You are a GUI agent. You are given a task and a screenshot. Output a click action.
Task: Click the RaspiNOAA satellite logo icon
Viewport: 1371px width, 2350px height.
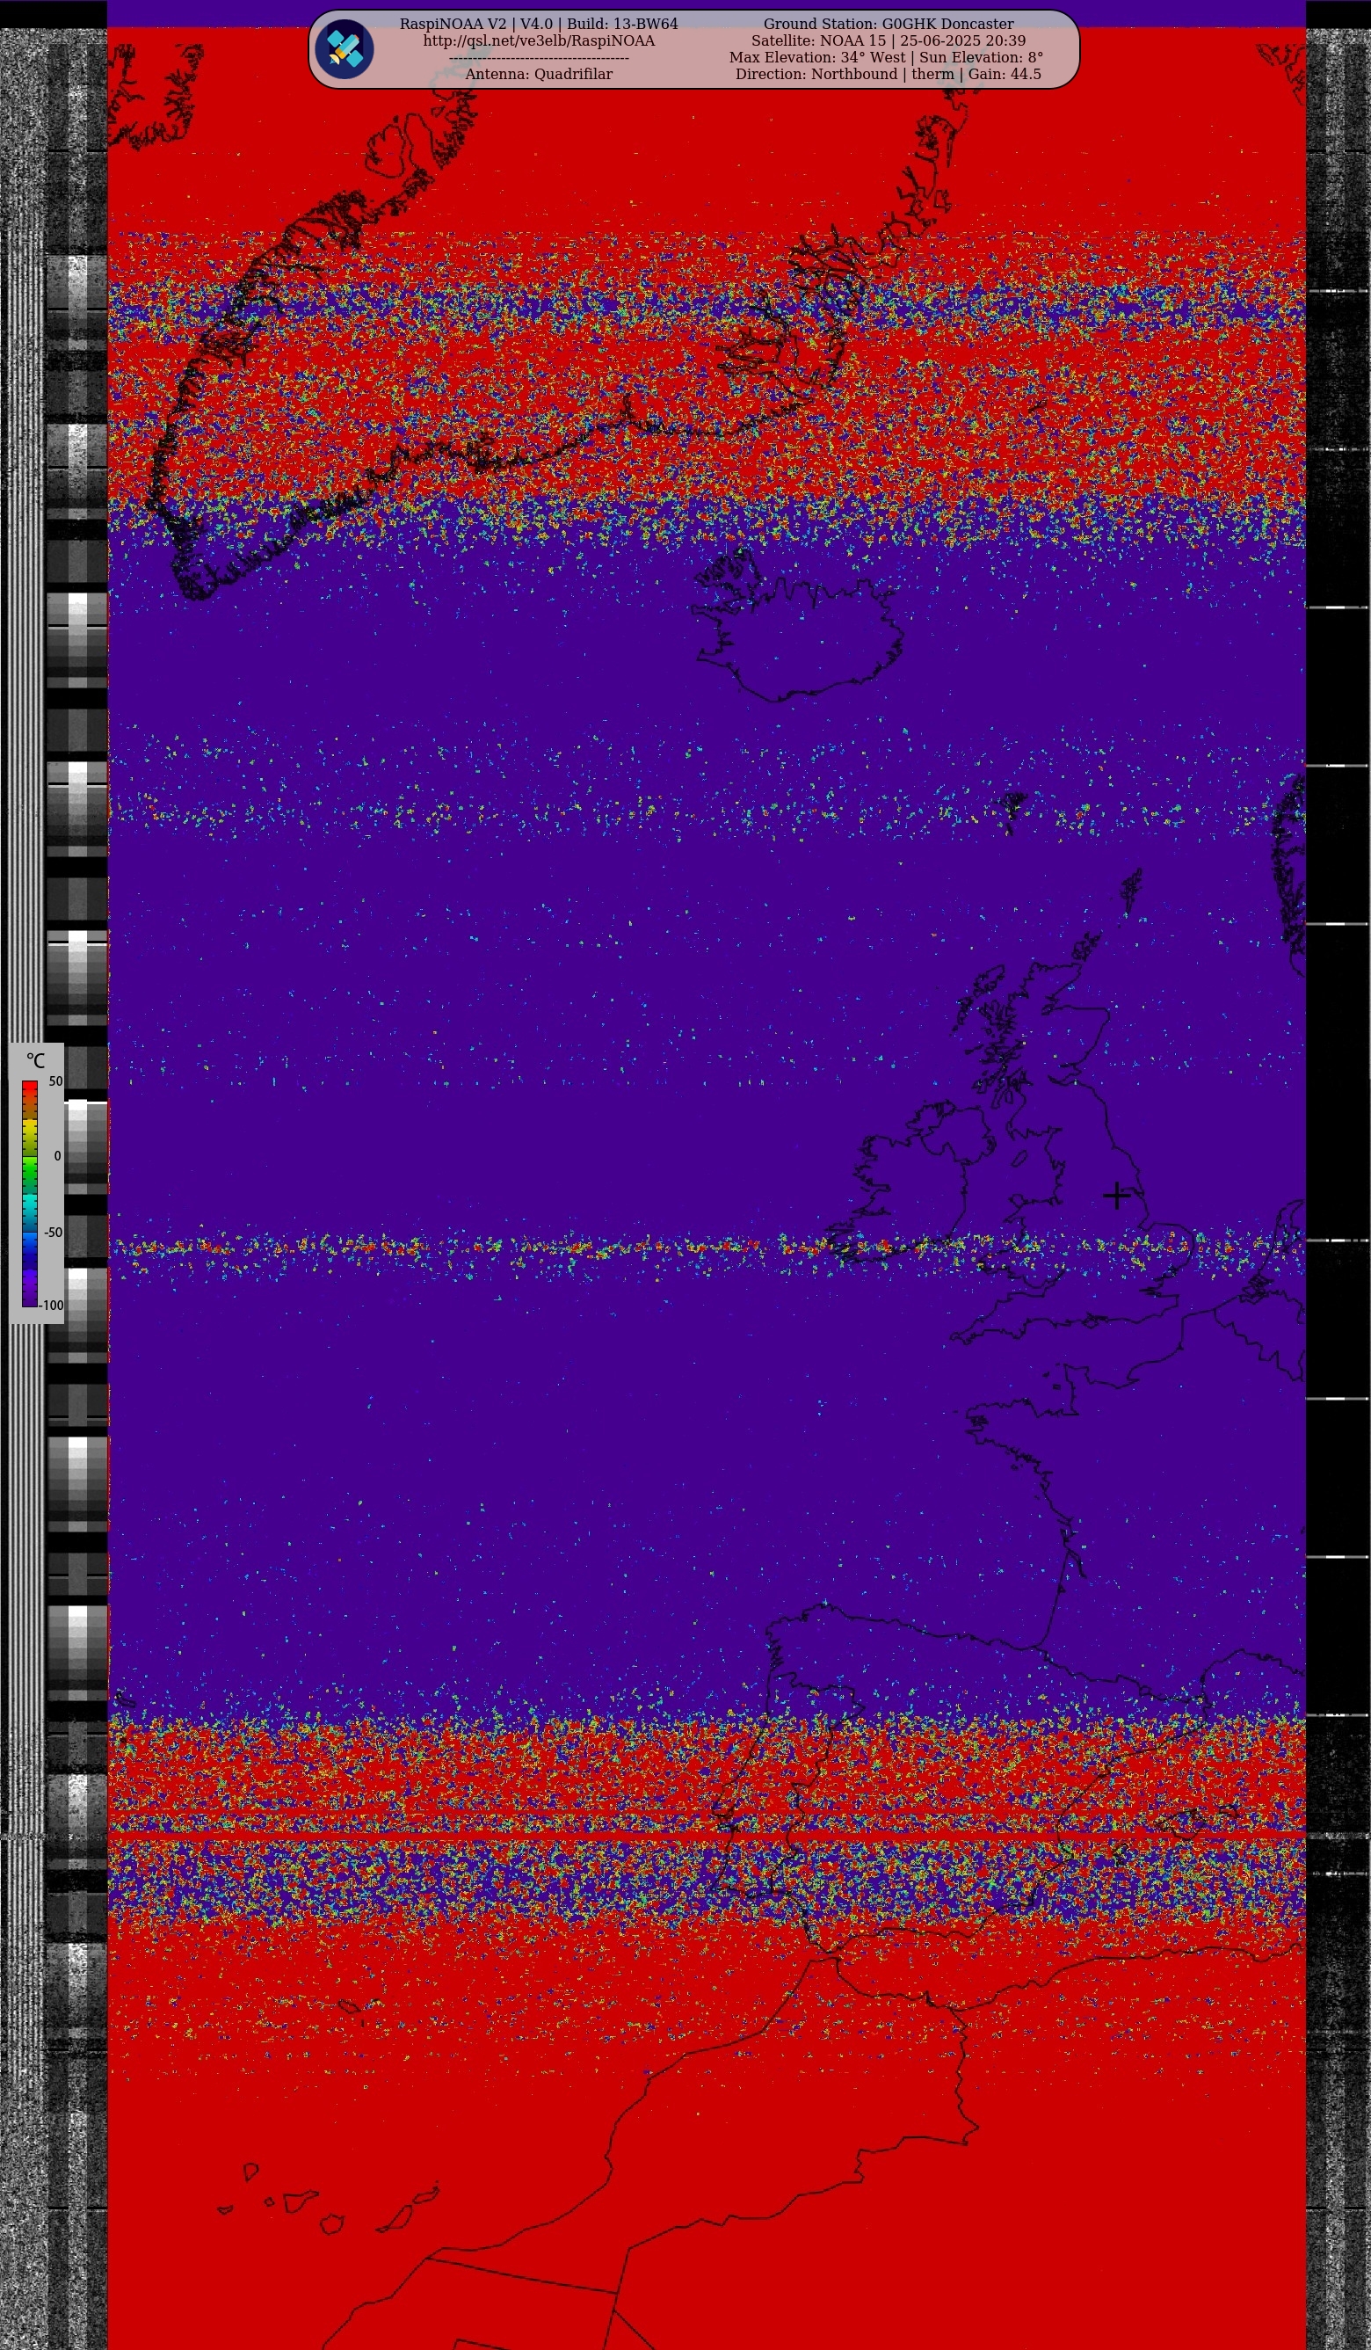click(344, 49)
